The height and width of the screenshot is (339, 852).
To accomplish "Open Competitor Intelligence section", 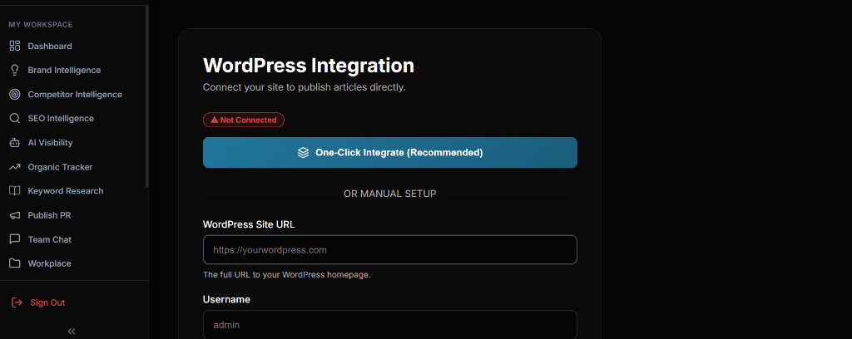I will tap(74, 95).
